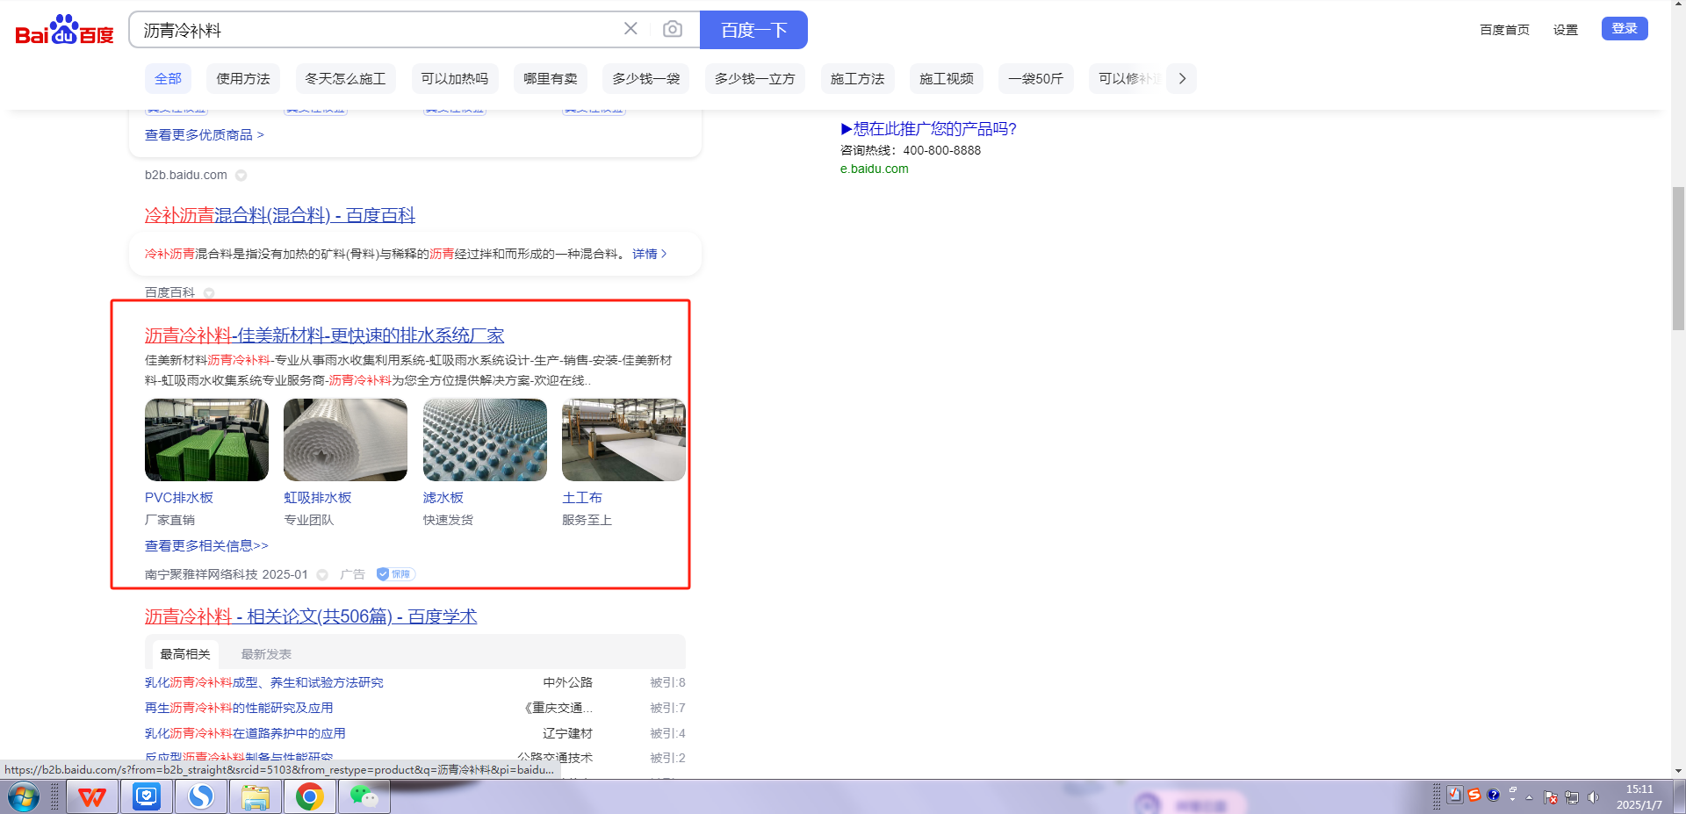Show hidden tray icons with the up arrow

tap(1530, 797)
